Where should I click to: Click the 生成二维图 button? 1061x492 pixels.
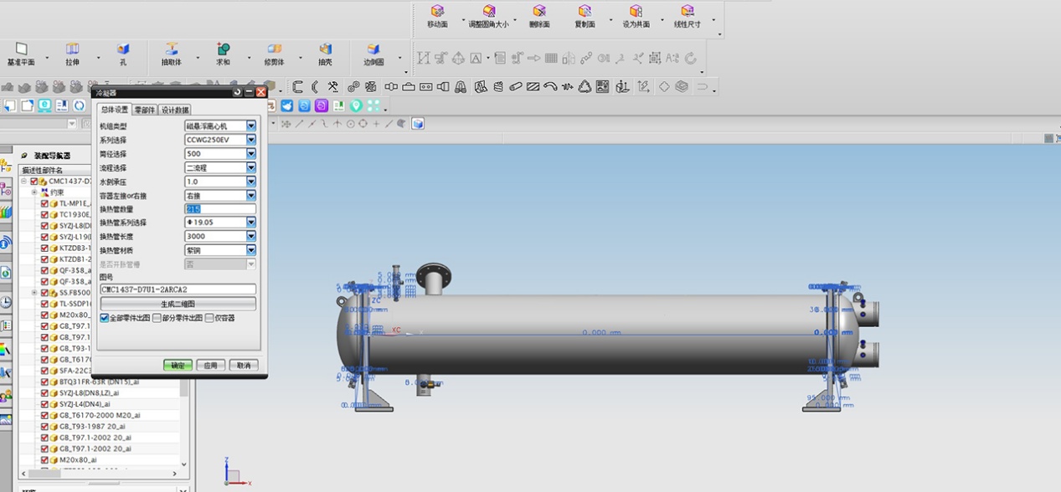pos(178,304)
